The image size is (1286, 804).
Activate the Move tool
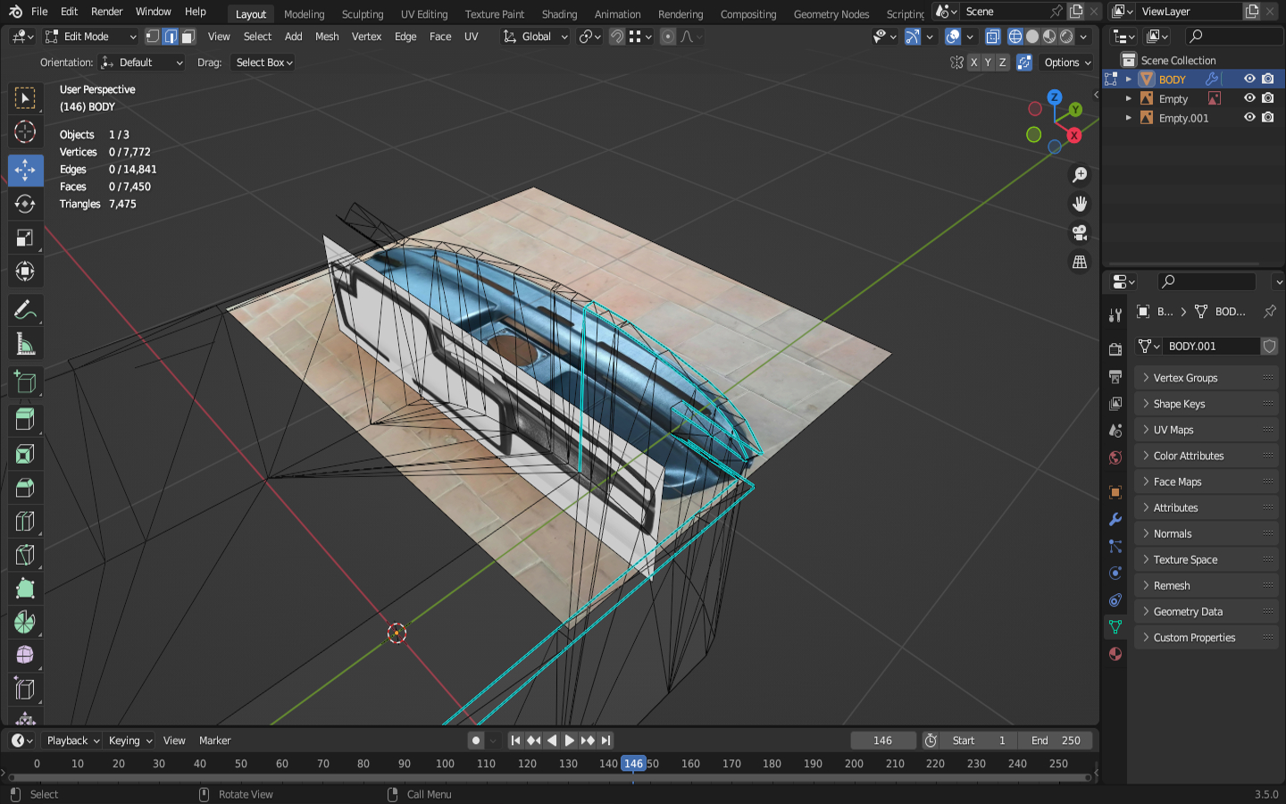click(25, 170)
